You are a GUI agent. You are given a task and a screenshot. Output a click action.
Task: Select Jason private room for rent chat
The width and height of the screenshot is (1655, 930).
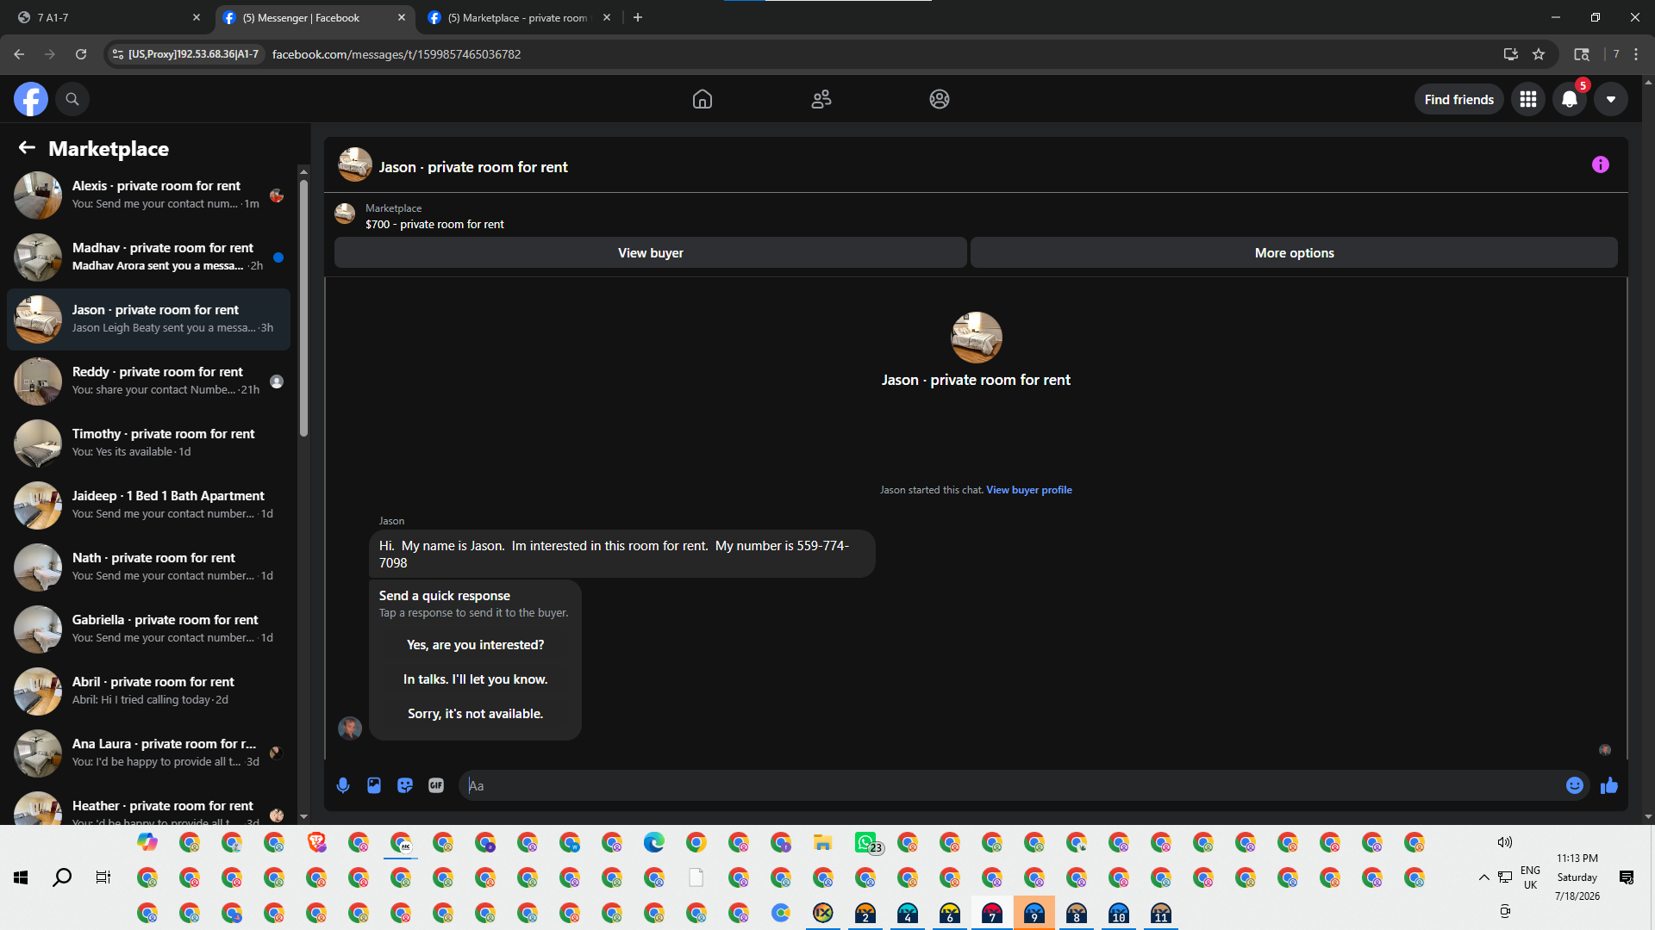148,319
